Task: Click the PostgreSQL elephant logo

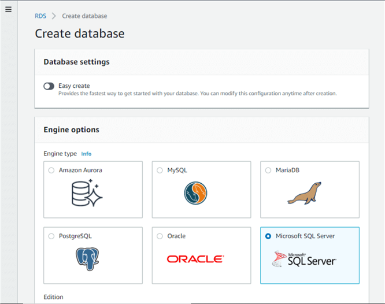Action: pyautogui.click(x=87, y=259)
